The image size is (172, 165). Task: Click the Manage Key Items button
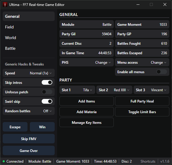[x=87, y=122]
